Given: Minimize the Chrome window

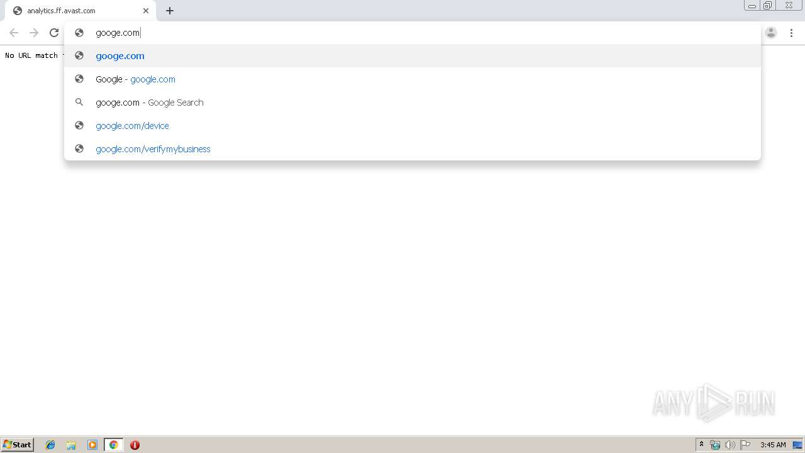Looking at the screenshot, I should coord(752,6).
